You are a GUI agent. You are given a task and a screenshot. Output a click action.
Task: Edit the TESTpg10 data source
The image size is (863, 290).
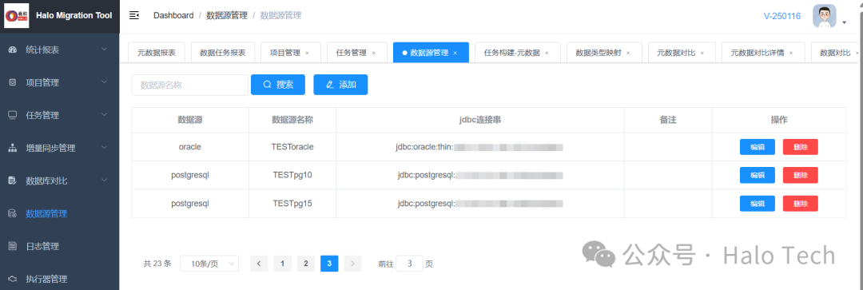758,175
